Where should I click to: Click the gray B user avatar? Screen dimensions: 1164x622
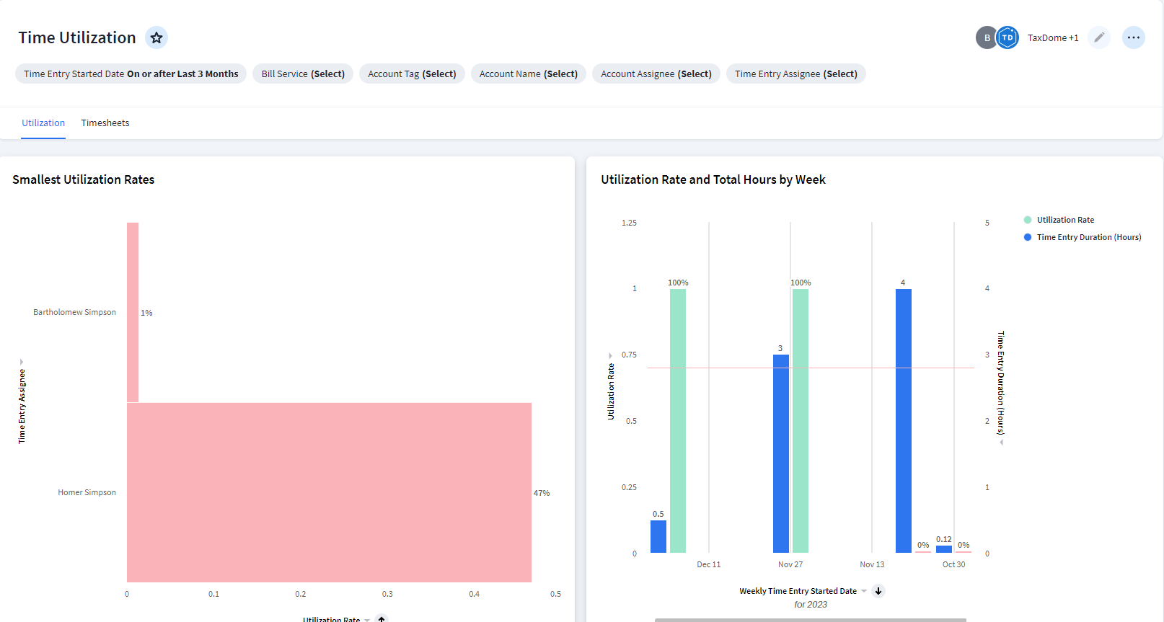click(986, 37)
